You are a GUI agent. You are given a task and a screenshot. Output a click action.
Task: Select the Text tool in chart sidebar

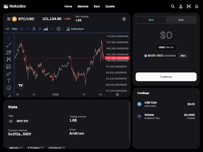[9, 81]
